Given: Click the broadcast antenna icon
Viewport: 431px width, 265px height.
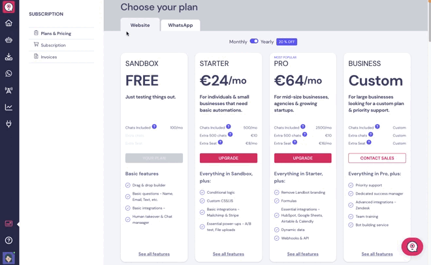Looking at the screenshot, I should [x=8, y=90].
